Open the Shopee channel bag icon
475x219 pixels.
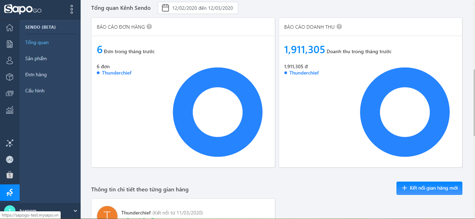click(10, 175)
